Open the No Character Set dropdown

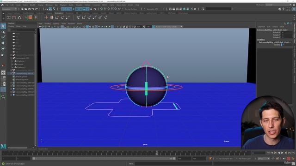point(226,159)
